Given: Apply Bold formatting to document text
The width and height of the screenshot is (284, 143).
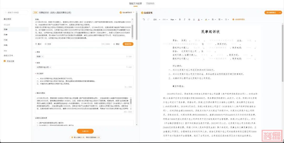Looking at the screenshot, I should click(x=180, y=20).
